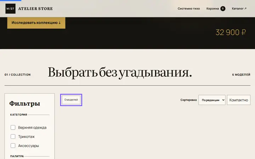Click the 32 900 ₽ price text
The height and width of the screenshot is (159, 255).
coord(231,32)
